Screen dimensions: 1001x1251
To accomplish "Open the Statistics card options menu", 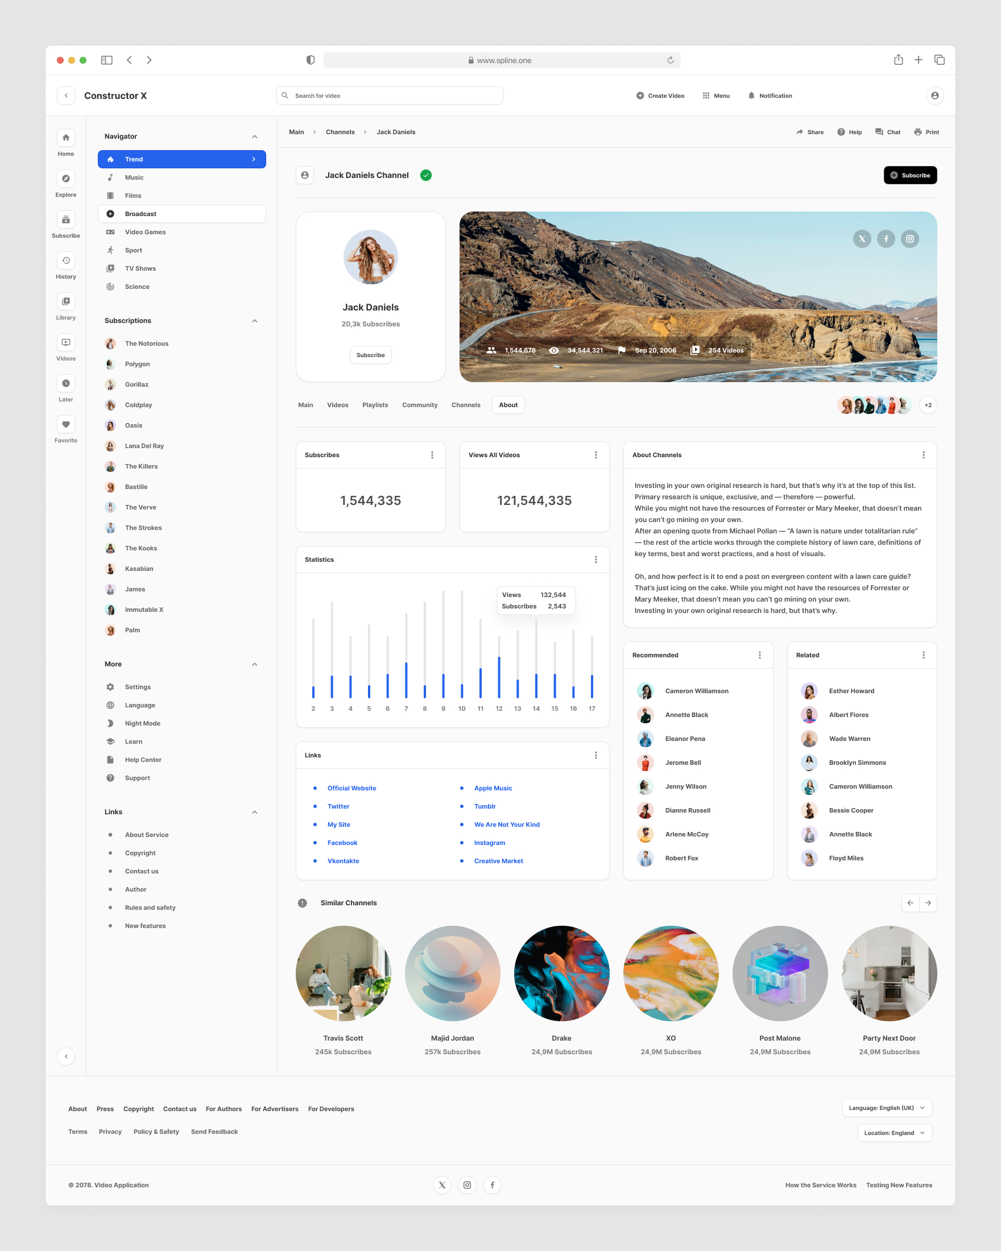I will pos(595,560).
